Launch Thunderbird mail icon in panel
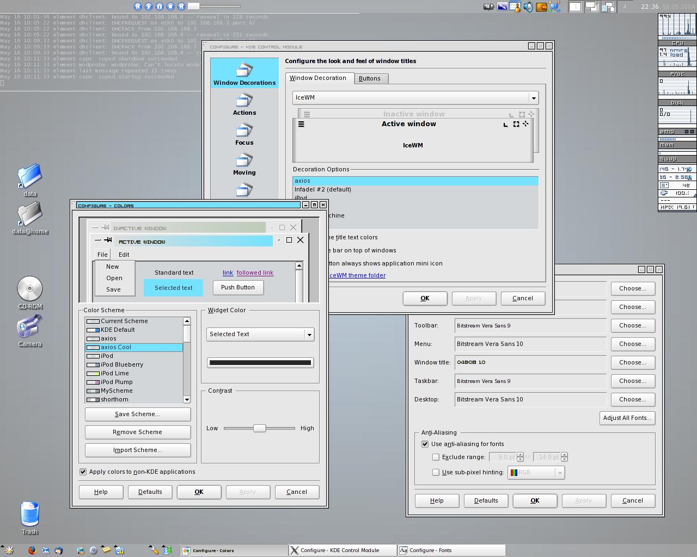697x557 pixels. pyautogui.click(x=59, y=550)
